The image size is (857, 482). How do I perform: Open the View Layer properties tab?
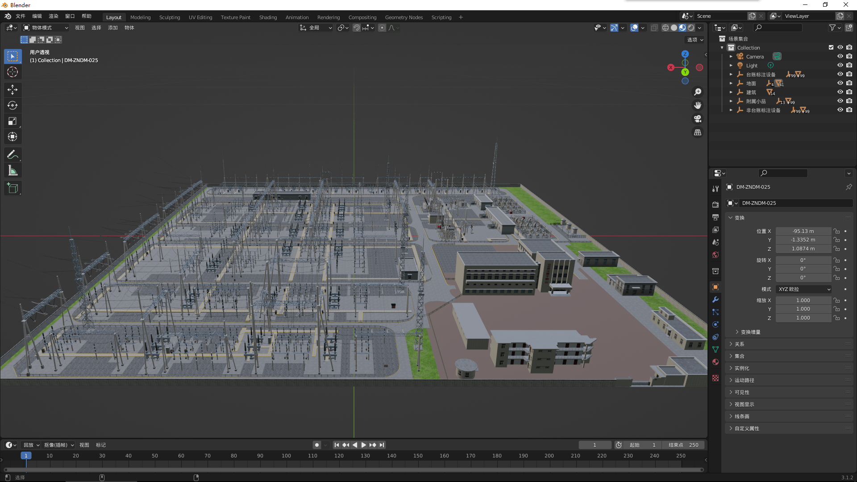click(x=716, y=229)
